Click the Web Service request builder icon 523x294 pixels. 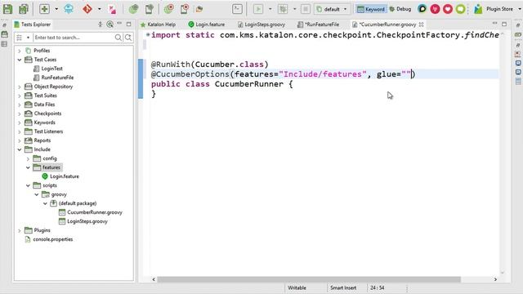pyautogui.click(x=199, y=9)
